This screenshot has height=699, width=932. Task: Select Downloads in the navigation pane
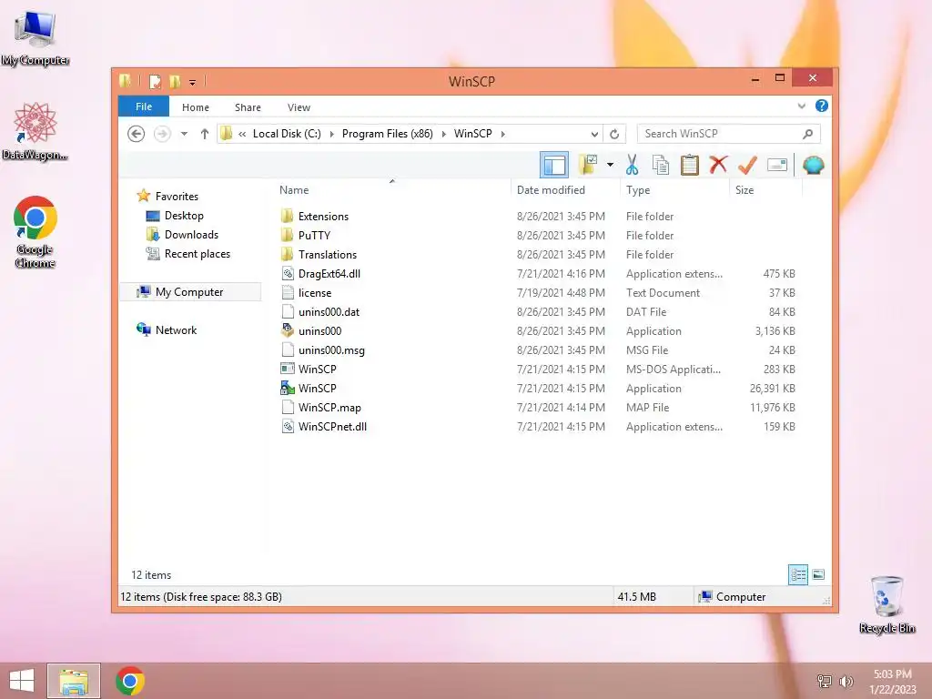tap(182, 235)
